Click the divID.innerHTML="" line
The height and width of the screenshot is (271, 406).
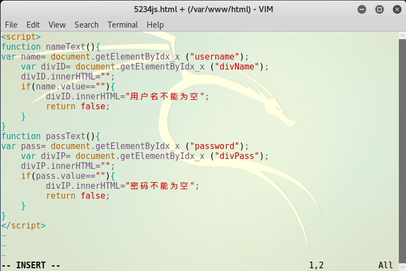click(68, 77)
